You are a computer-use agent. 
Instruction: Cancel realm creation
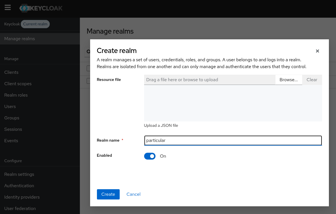point(133,194)
